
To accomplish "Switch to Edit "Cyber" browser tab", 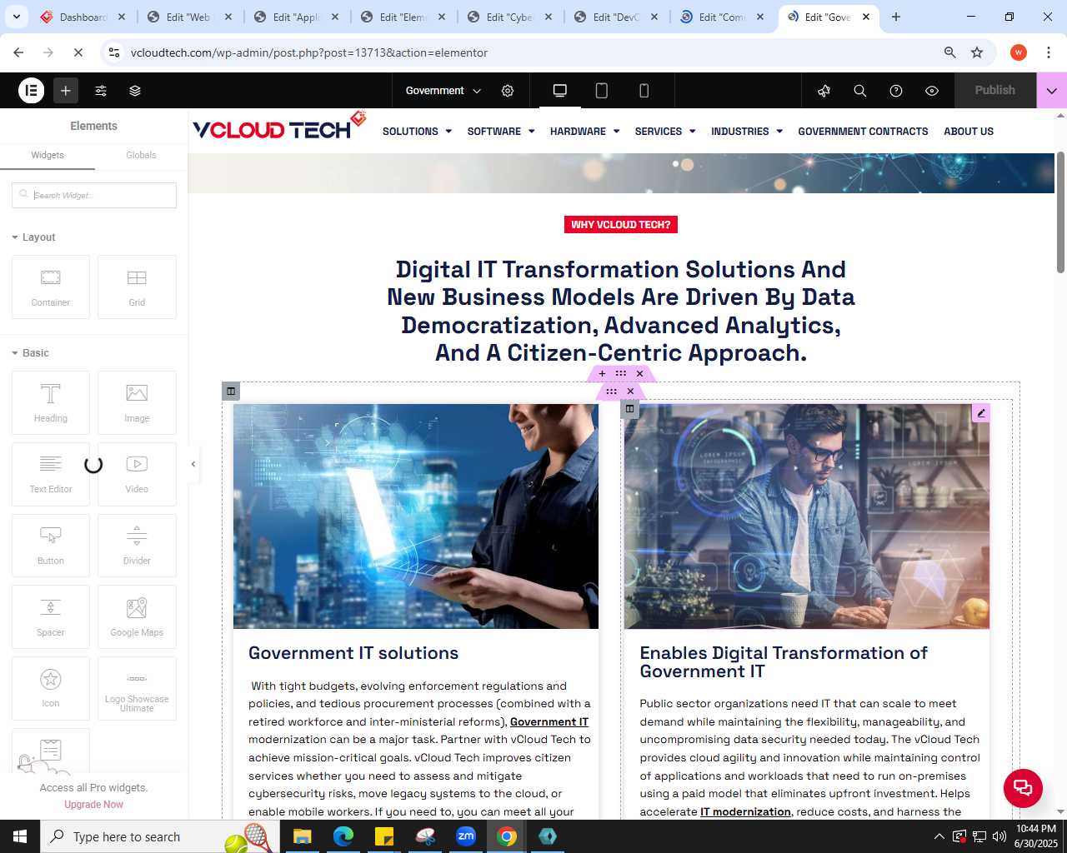I will (510, 17).
